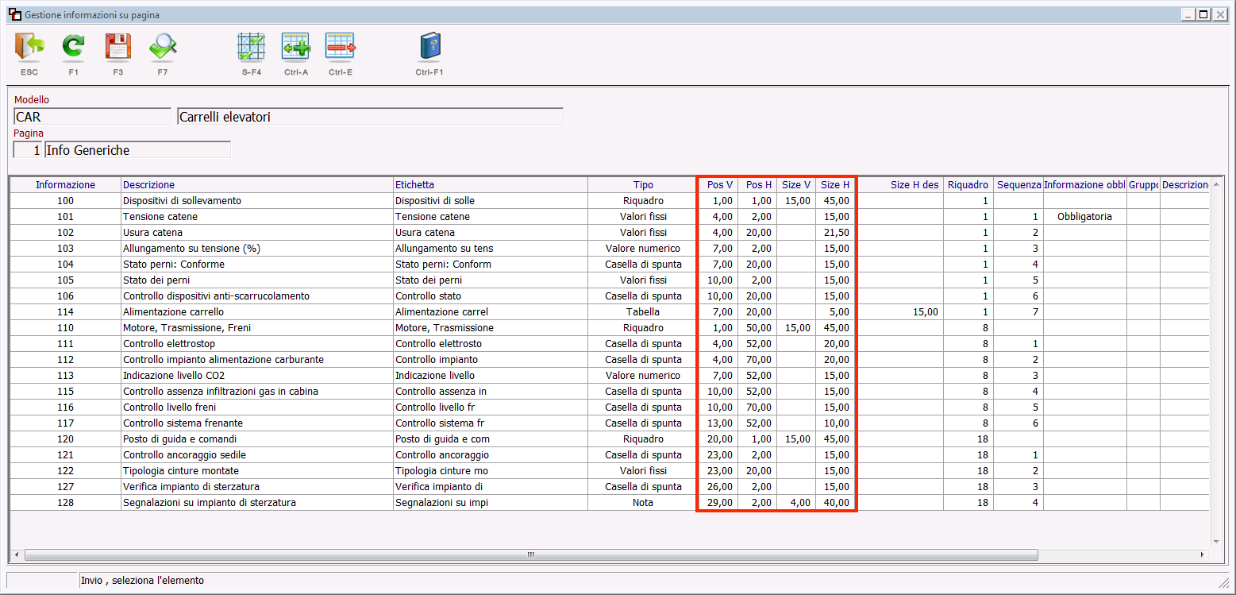
Task: Click the S-F4 grid check icon
Action: pyautogui.click(x=252, y=47)
